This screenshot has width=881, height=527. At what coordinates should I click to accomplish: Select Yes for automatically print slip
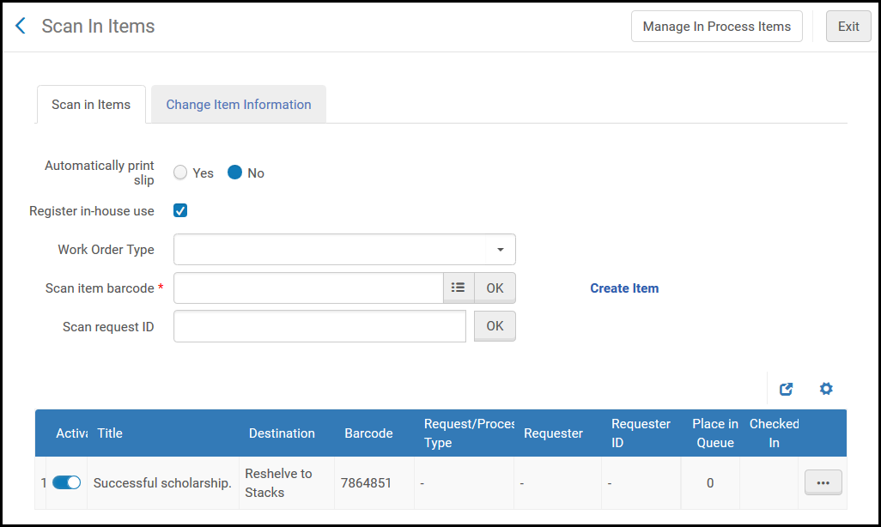180,173
